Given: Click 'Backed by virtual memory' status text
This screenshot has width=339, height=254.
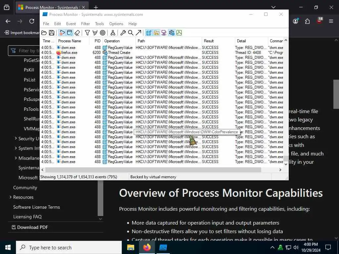Looking at the screenshot, I should tap(153, 177).
